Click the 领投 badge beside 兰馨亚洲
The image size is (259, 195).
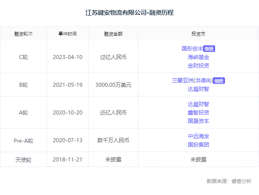click(219, 81)
